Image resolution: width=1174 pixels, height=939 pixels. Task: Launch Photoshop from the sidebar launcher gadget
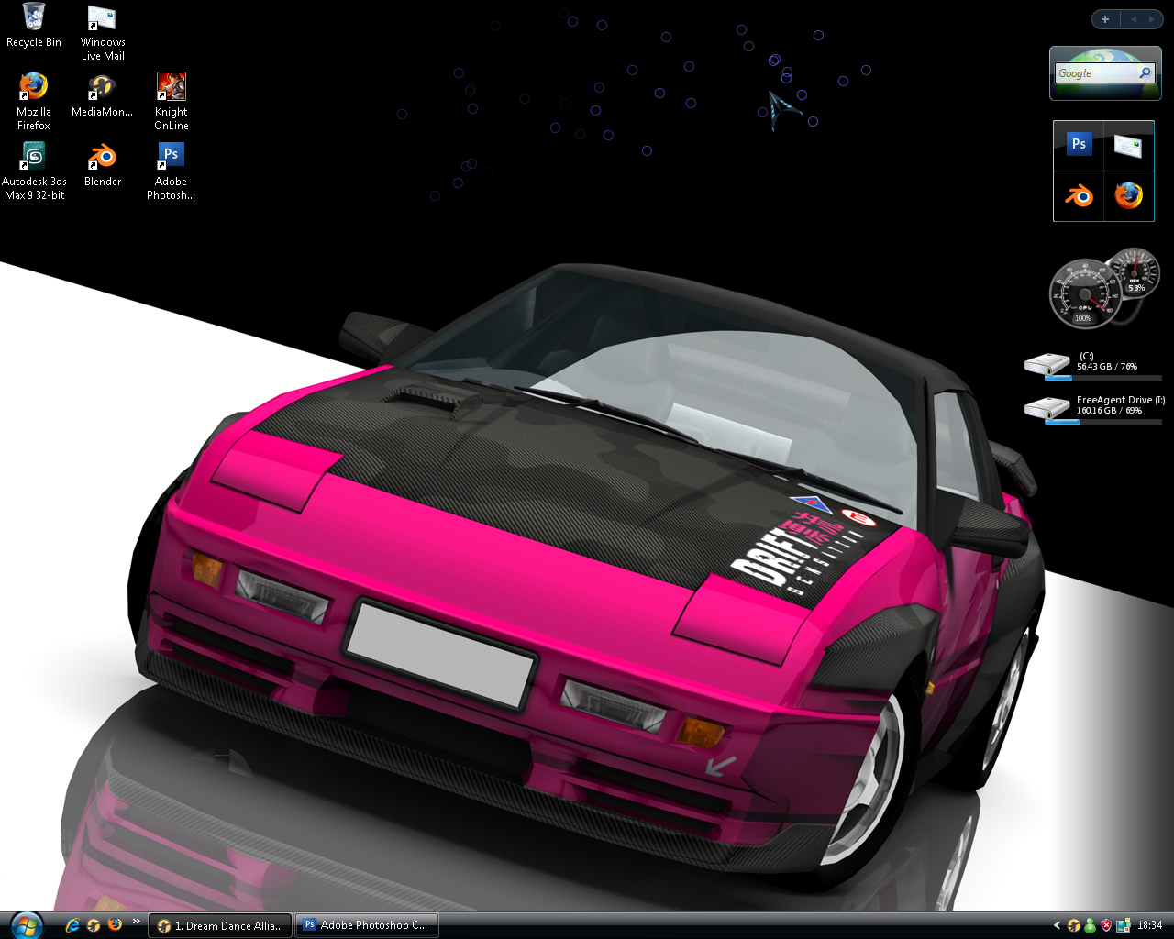tap(1079, 144)
